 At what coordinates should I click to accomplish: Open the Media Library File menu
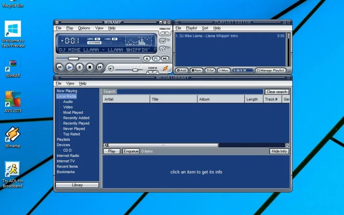click(58, 84)
